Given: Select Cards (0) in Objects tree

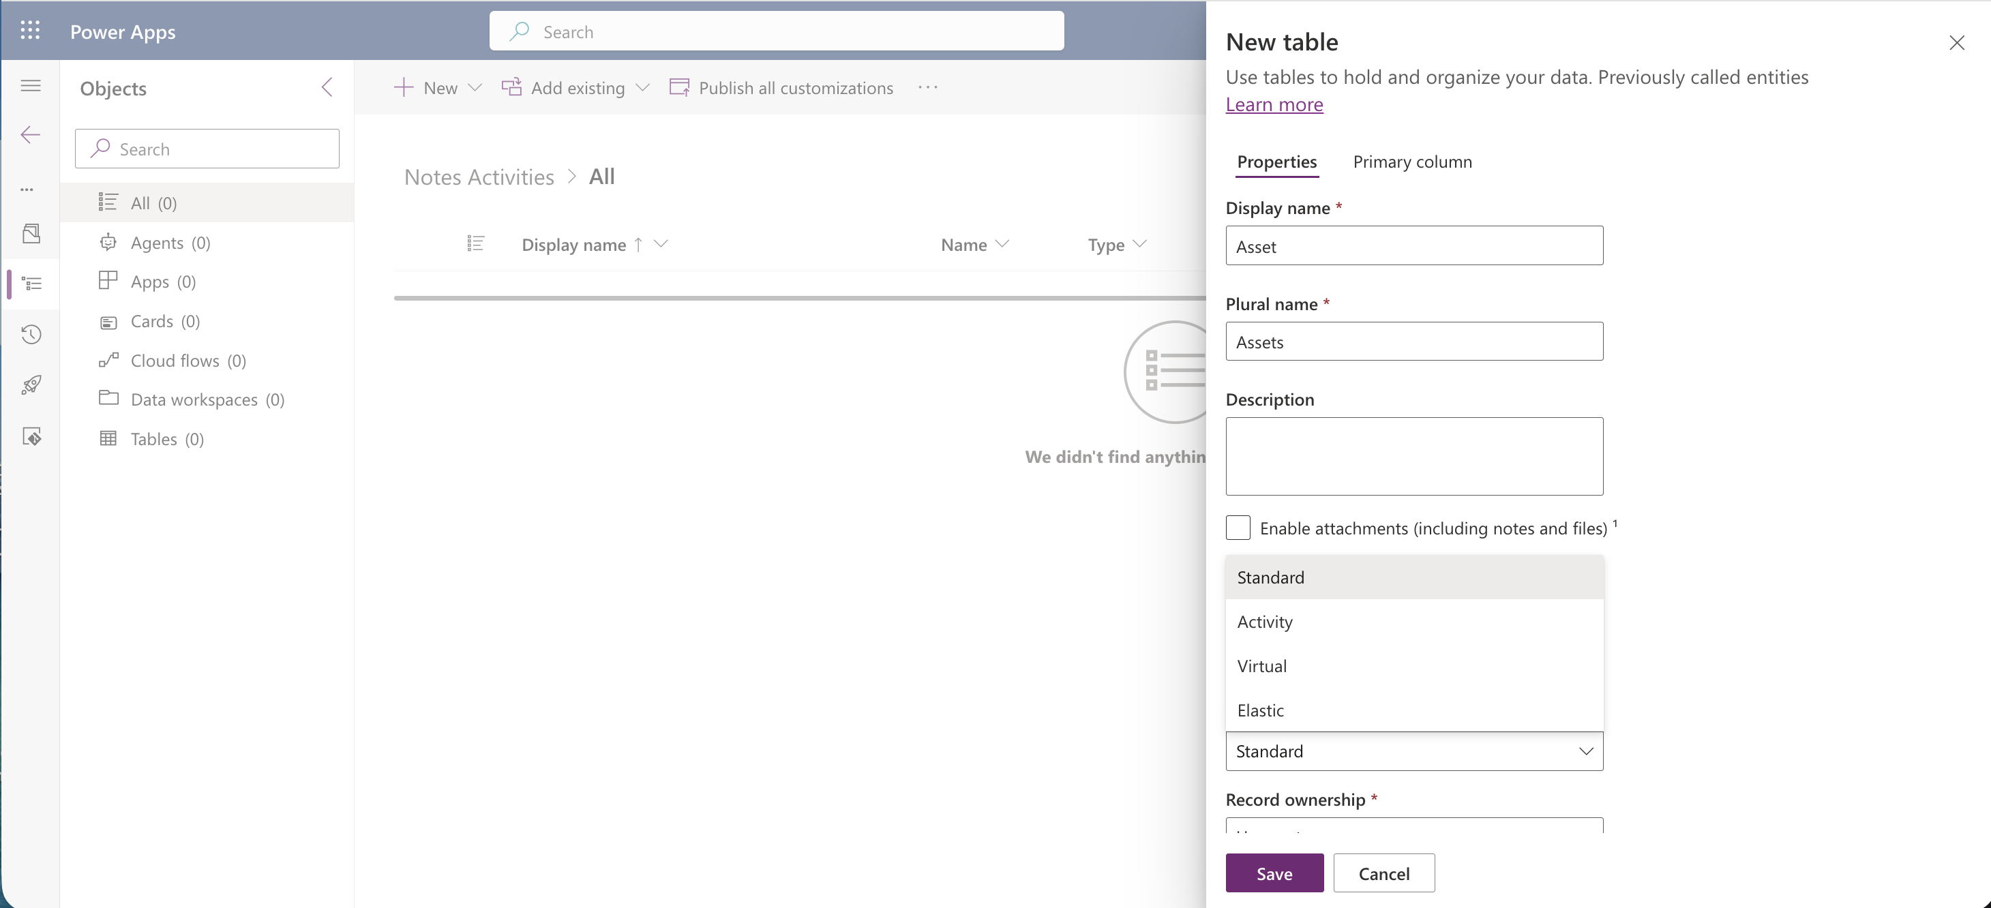Looking at the screenshot, I should click(x=207, y=320).
